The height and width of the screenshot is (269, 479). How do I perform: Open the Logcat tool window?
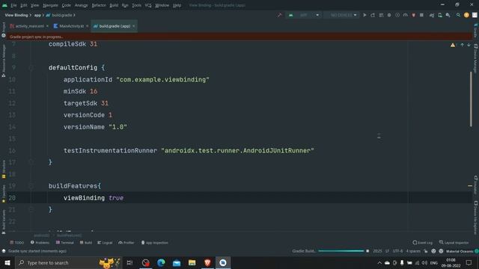pos(105,243)
